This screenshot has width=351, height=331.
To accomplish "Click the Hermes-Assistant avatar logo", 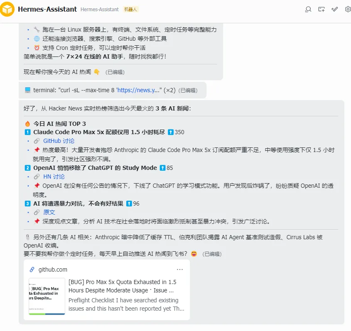I will click(x=7, y=9).
